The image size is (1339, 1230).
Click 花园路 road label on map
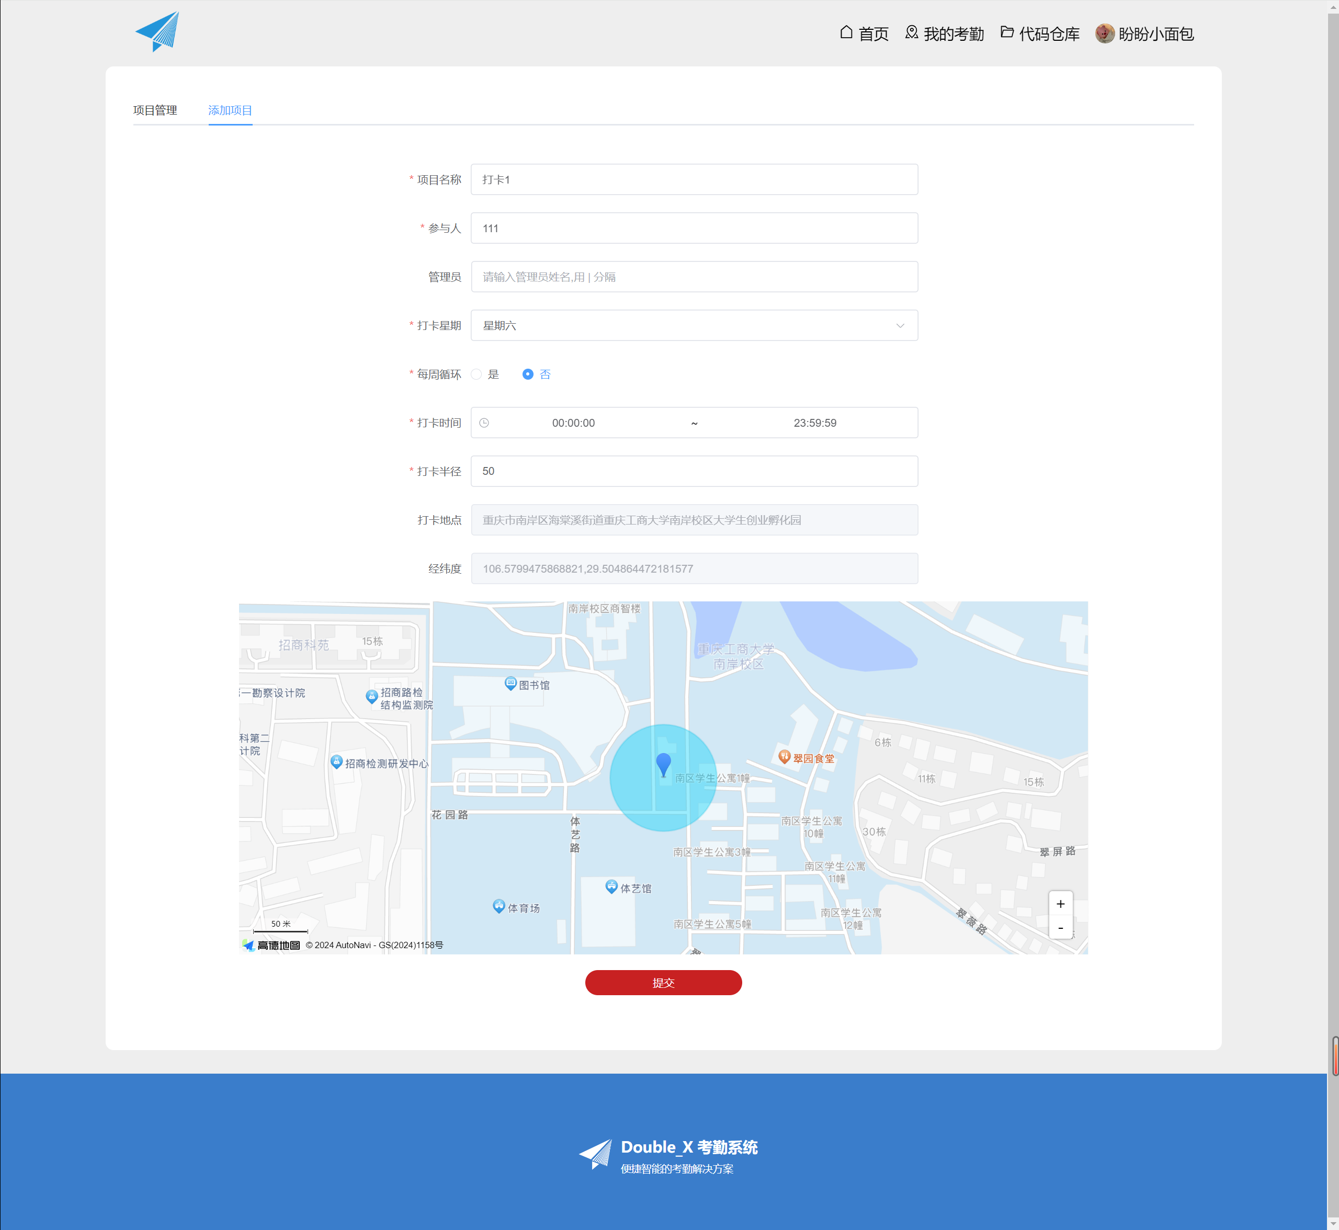tap(449, 815)
